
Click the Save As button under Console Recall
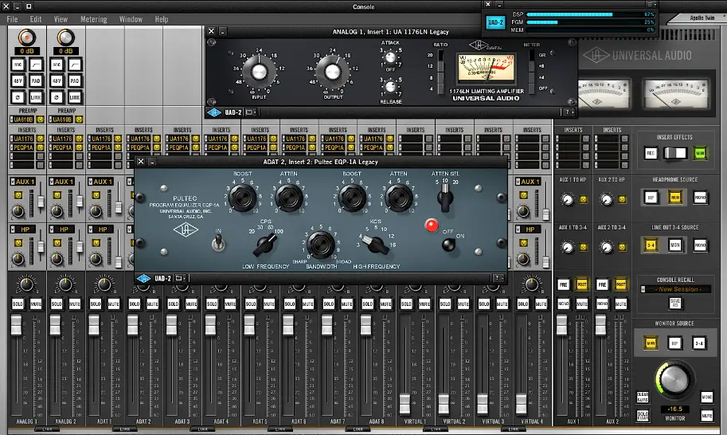click(674, 303)
